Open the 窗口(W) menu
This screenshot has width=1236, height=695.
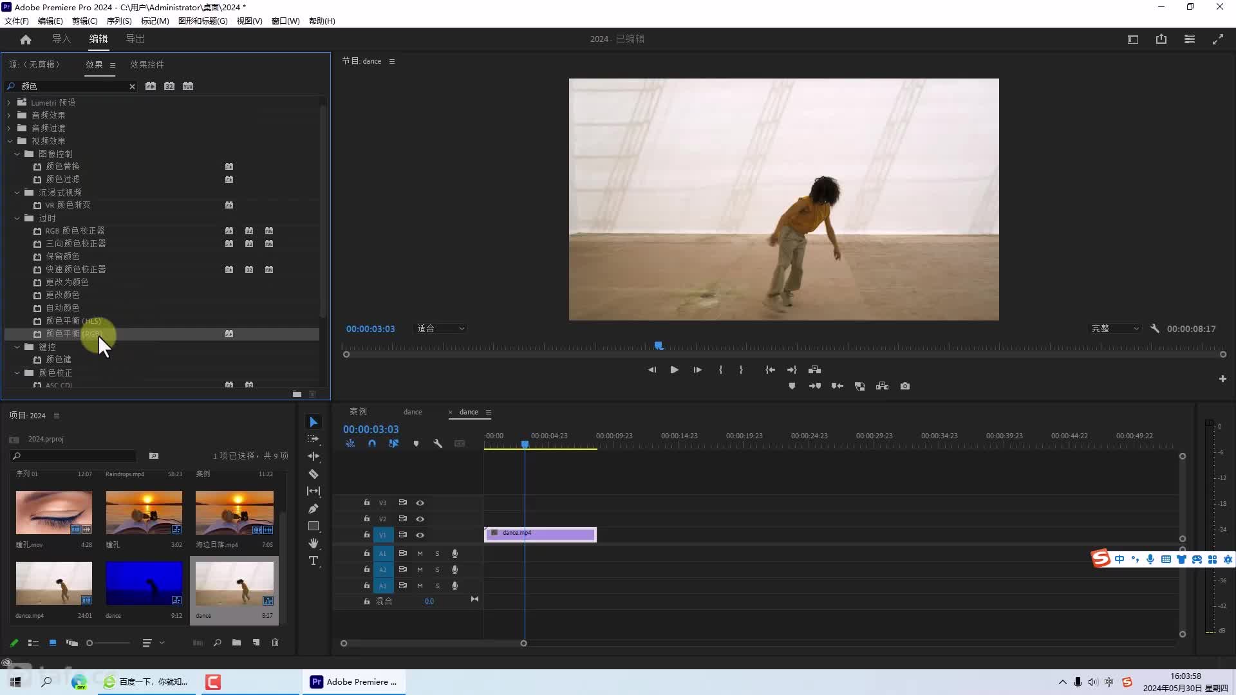point(285,21)
